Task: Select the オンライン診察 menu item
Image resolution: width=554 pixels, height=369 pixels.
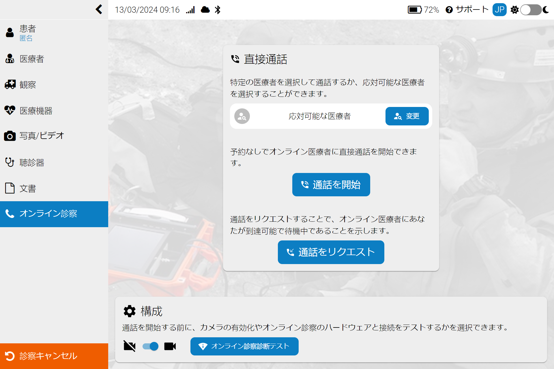Action: [54, 214]
